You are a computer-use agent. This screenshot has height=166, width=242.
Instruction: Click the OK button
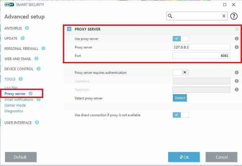184,157
